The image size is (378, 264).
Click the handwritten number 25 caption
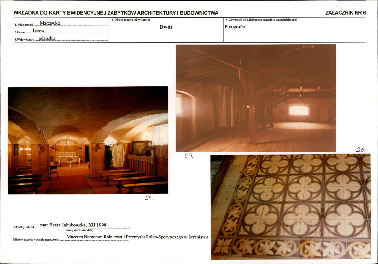pos(189,155)
